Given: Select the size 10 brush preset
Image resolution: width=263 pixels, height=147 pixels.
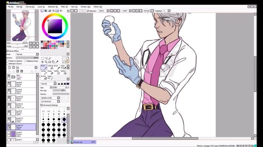Looking at the screenshot, I should pyautogui.click(x=43, y=120).
